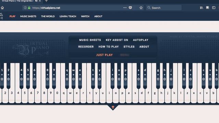
Task: Click ABOUT in piano panel
Action: point(144,47)
